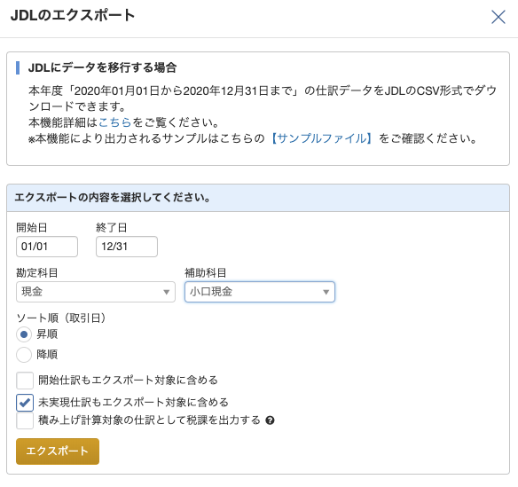The image size is (518, 487).
Task: Open the サンプルファイル link
Action: tap(322, 138)
